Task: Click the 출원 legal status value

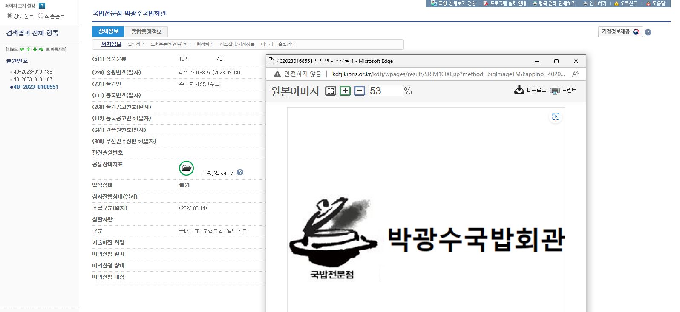Action: (x=184, y=185)
